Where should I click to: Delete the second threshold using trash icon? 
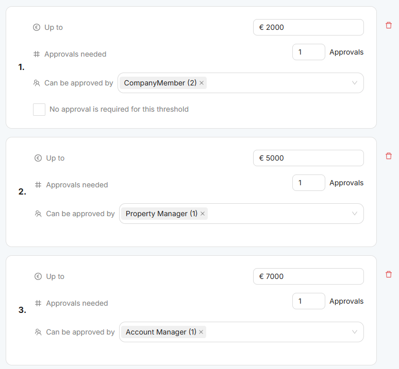pyautogui.click(x=389, y=156)
